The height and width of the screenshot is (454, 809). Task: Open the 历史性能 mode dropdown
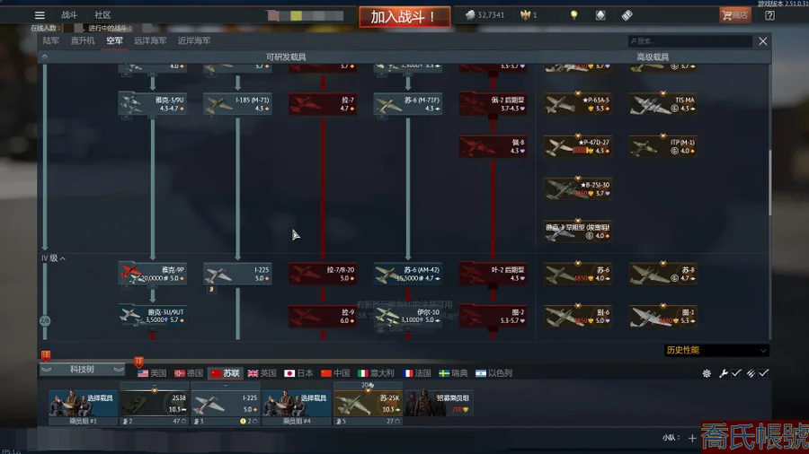(716, 351)
